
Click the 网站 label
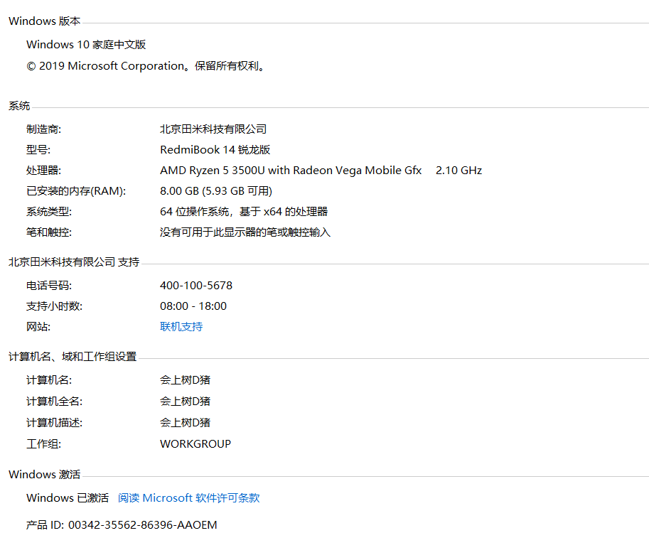[x=38, y=327]
